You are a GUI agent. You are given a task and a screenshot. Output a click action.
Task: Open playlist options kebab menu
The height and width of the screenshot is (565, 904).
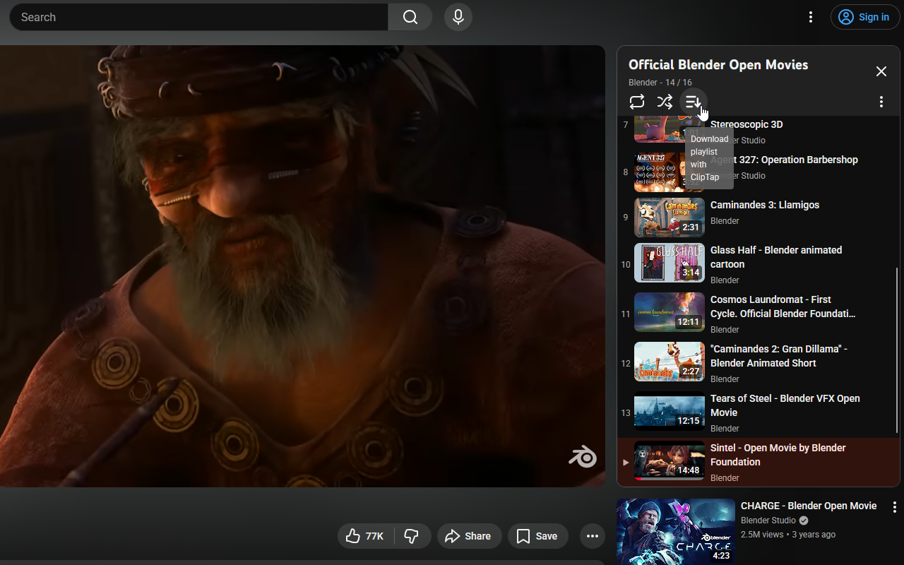(x=881, y=102)
